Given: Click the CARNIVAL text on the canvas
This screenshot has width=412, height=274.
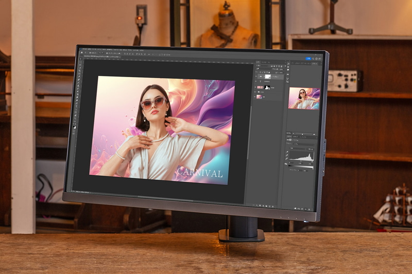Looking at the screenshot, I should tap(200, 173).
